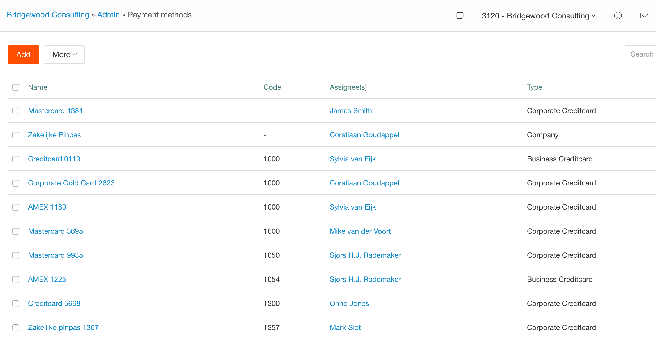Click Business Creditcard in AMEX 1225 row

pos(560,279)
